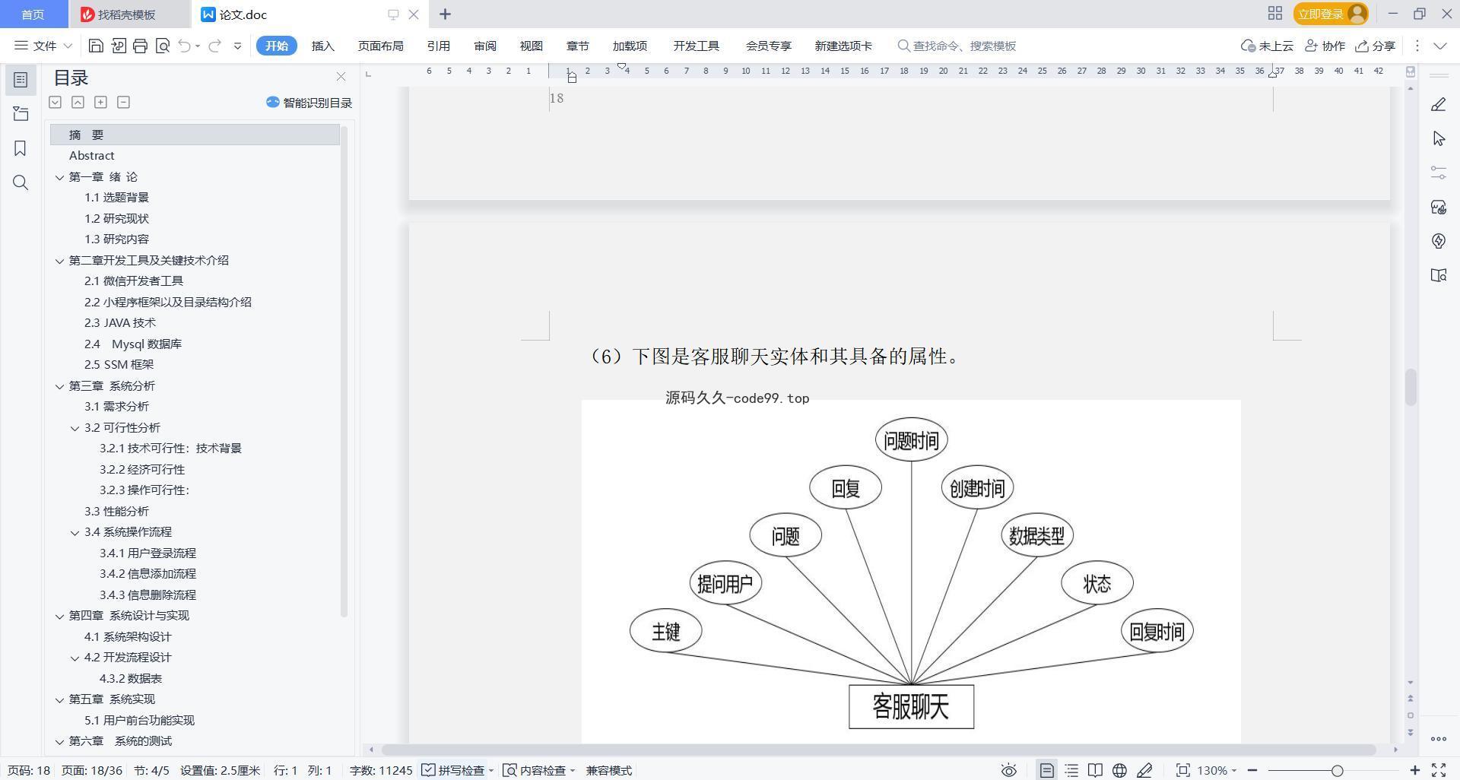Click the Save icon in quick toolbar
The image size is (1460, 780).
click(x=96, y=46)
